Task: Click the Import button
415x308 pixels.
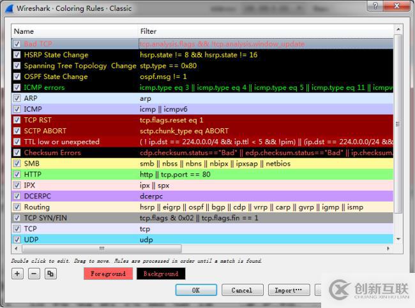Action: 289,290
